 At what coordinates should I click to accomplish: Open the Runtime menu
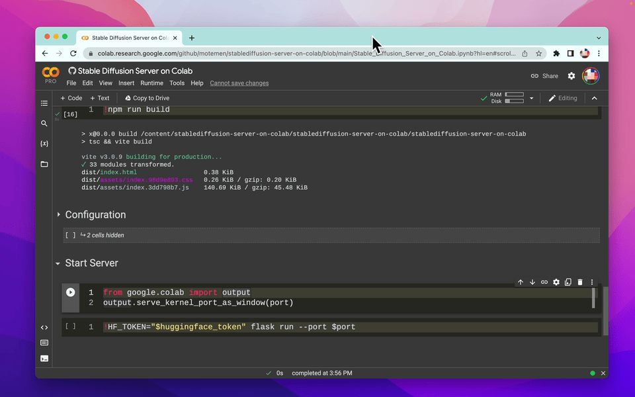pyautogui.click(x=152, y=83)
